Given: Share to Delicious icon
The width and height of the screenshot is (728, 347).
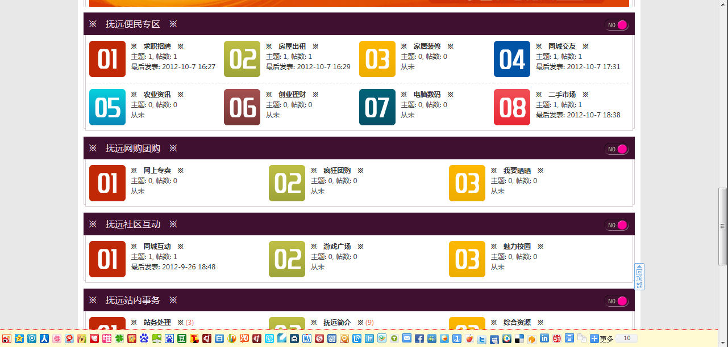Looking at the screenshot, I should coord(519,338).
